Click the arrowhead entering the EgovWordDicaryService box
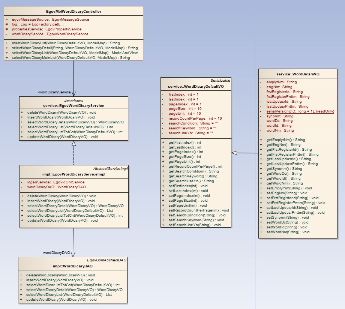 [x=73, y=94]
